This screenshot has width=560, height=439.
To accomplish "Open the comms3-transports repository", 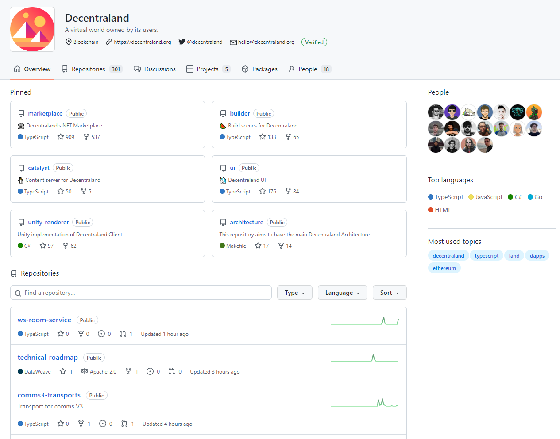I will pyautogui.click(x=49, y=395).
